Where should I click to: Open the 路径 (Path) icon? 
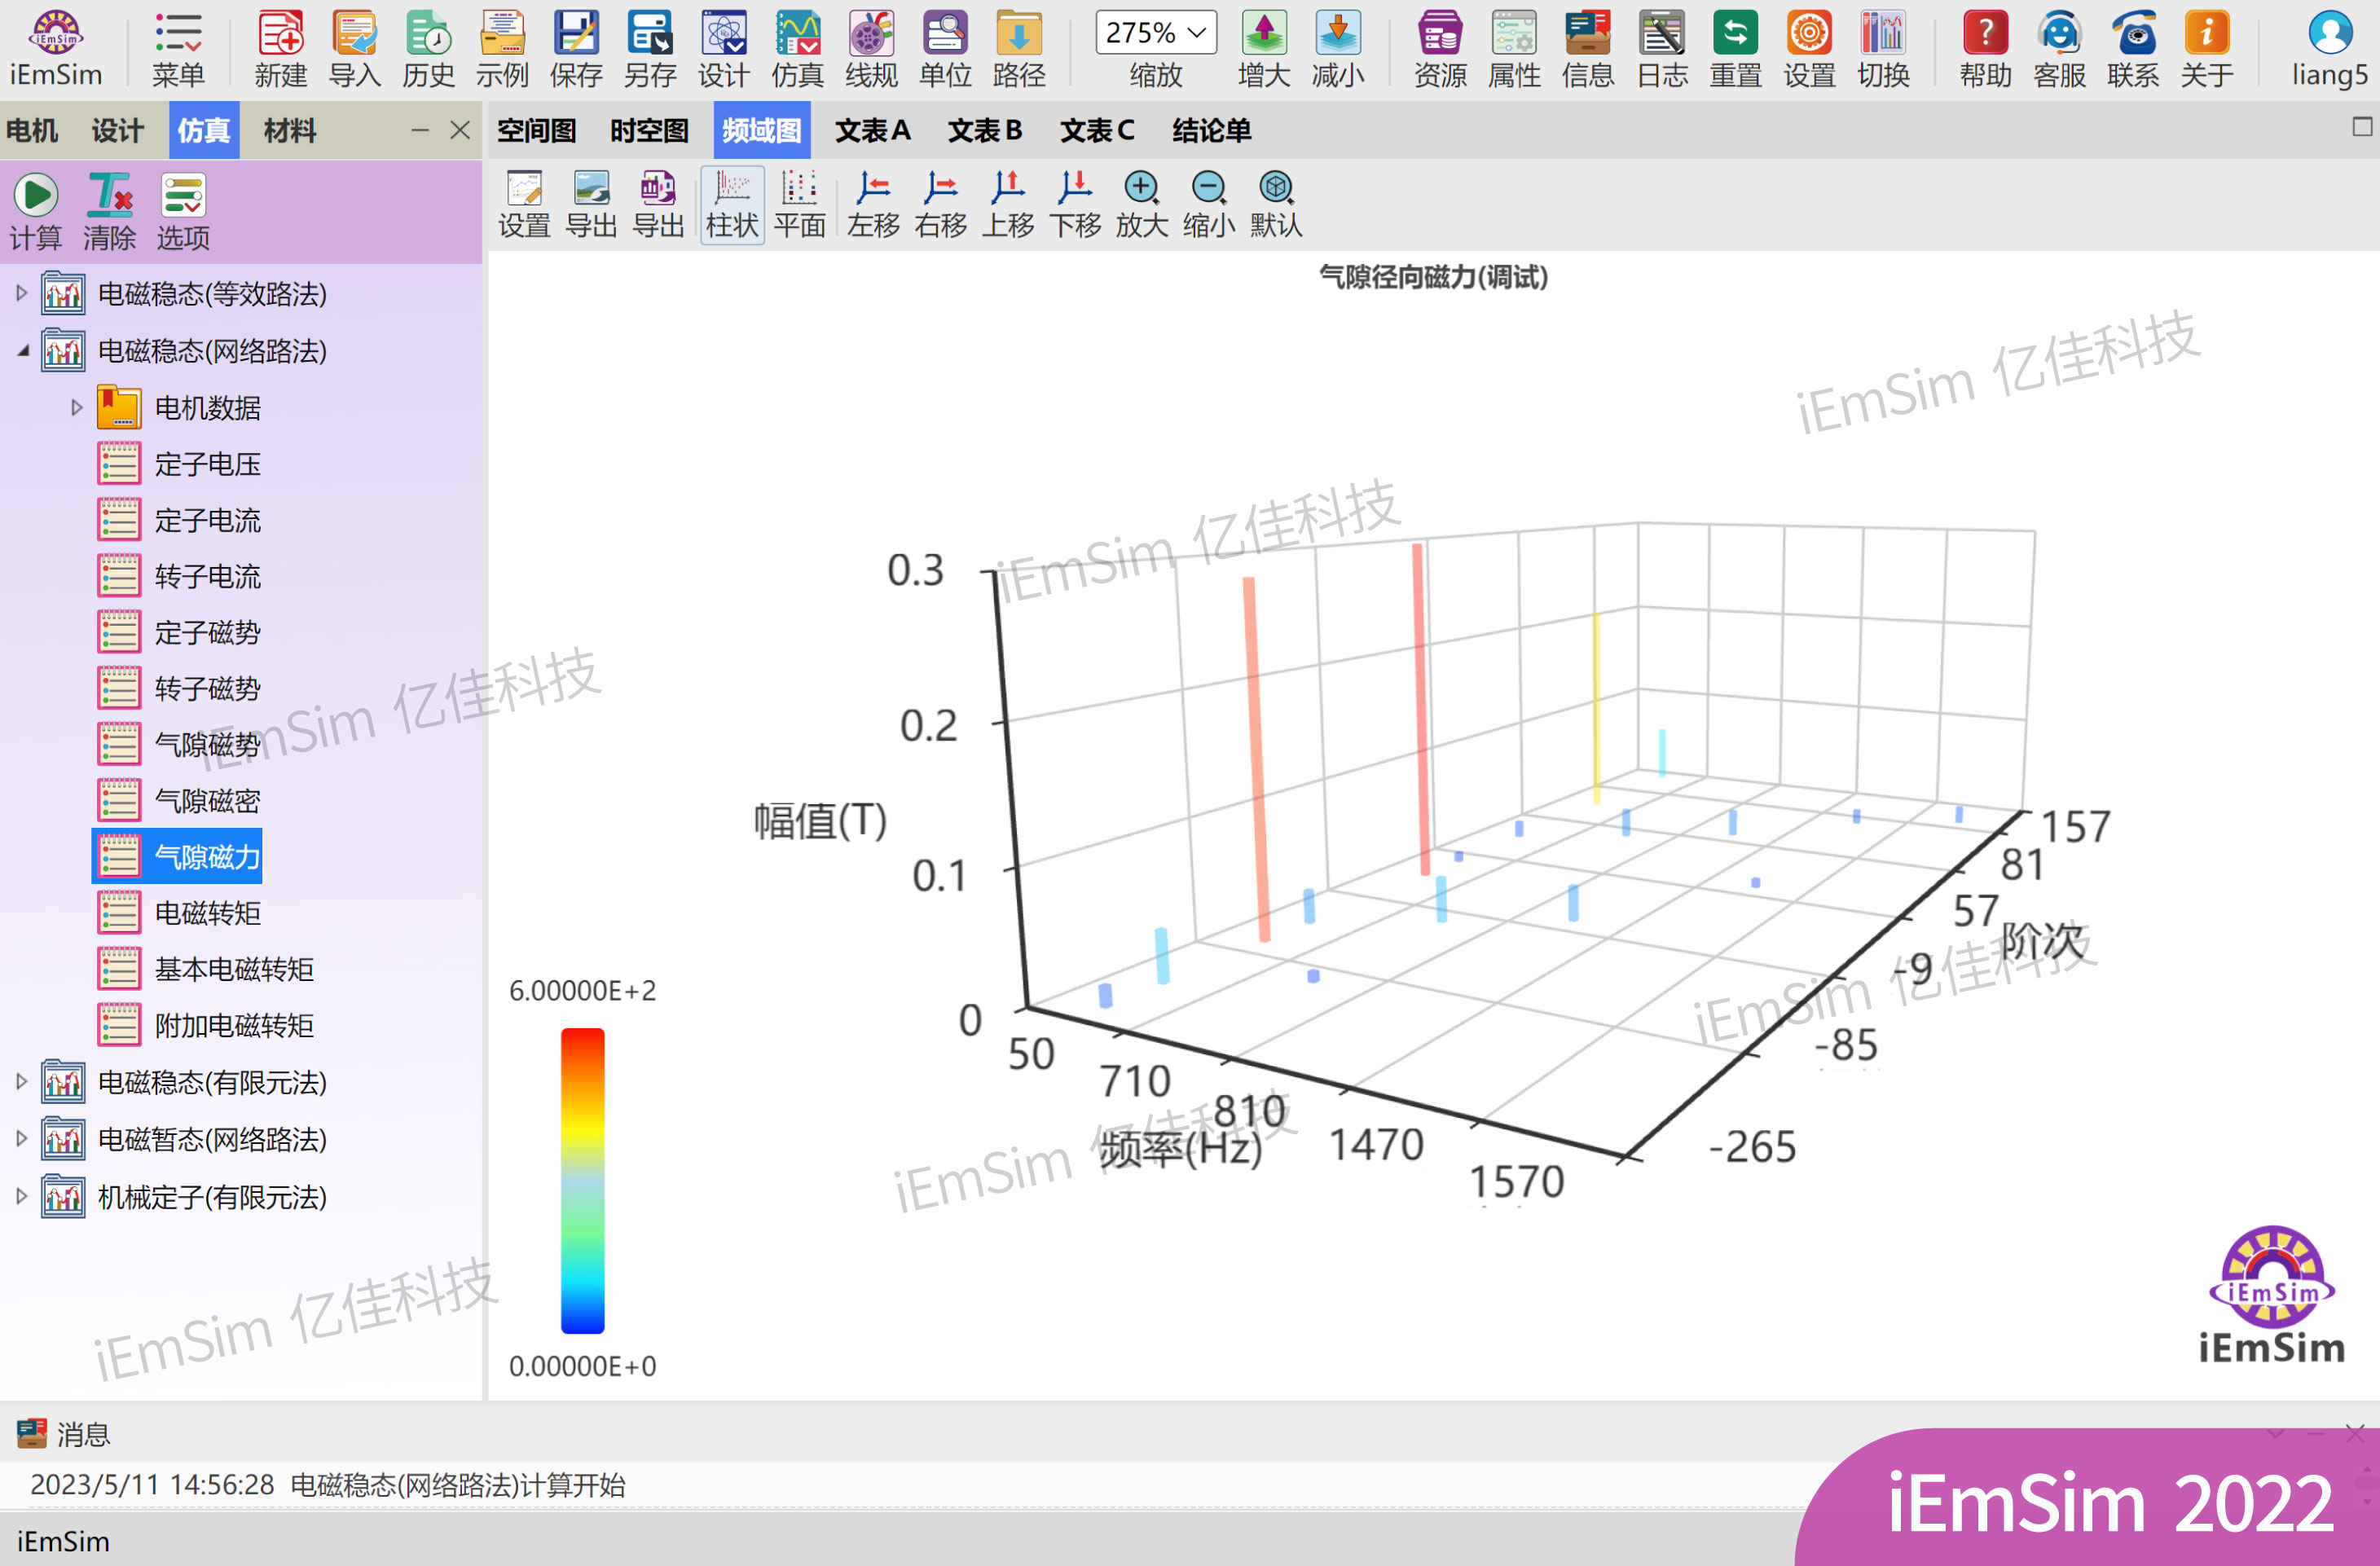[x=1019, y=48]
